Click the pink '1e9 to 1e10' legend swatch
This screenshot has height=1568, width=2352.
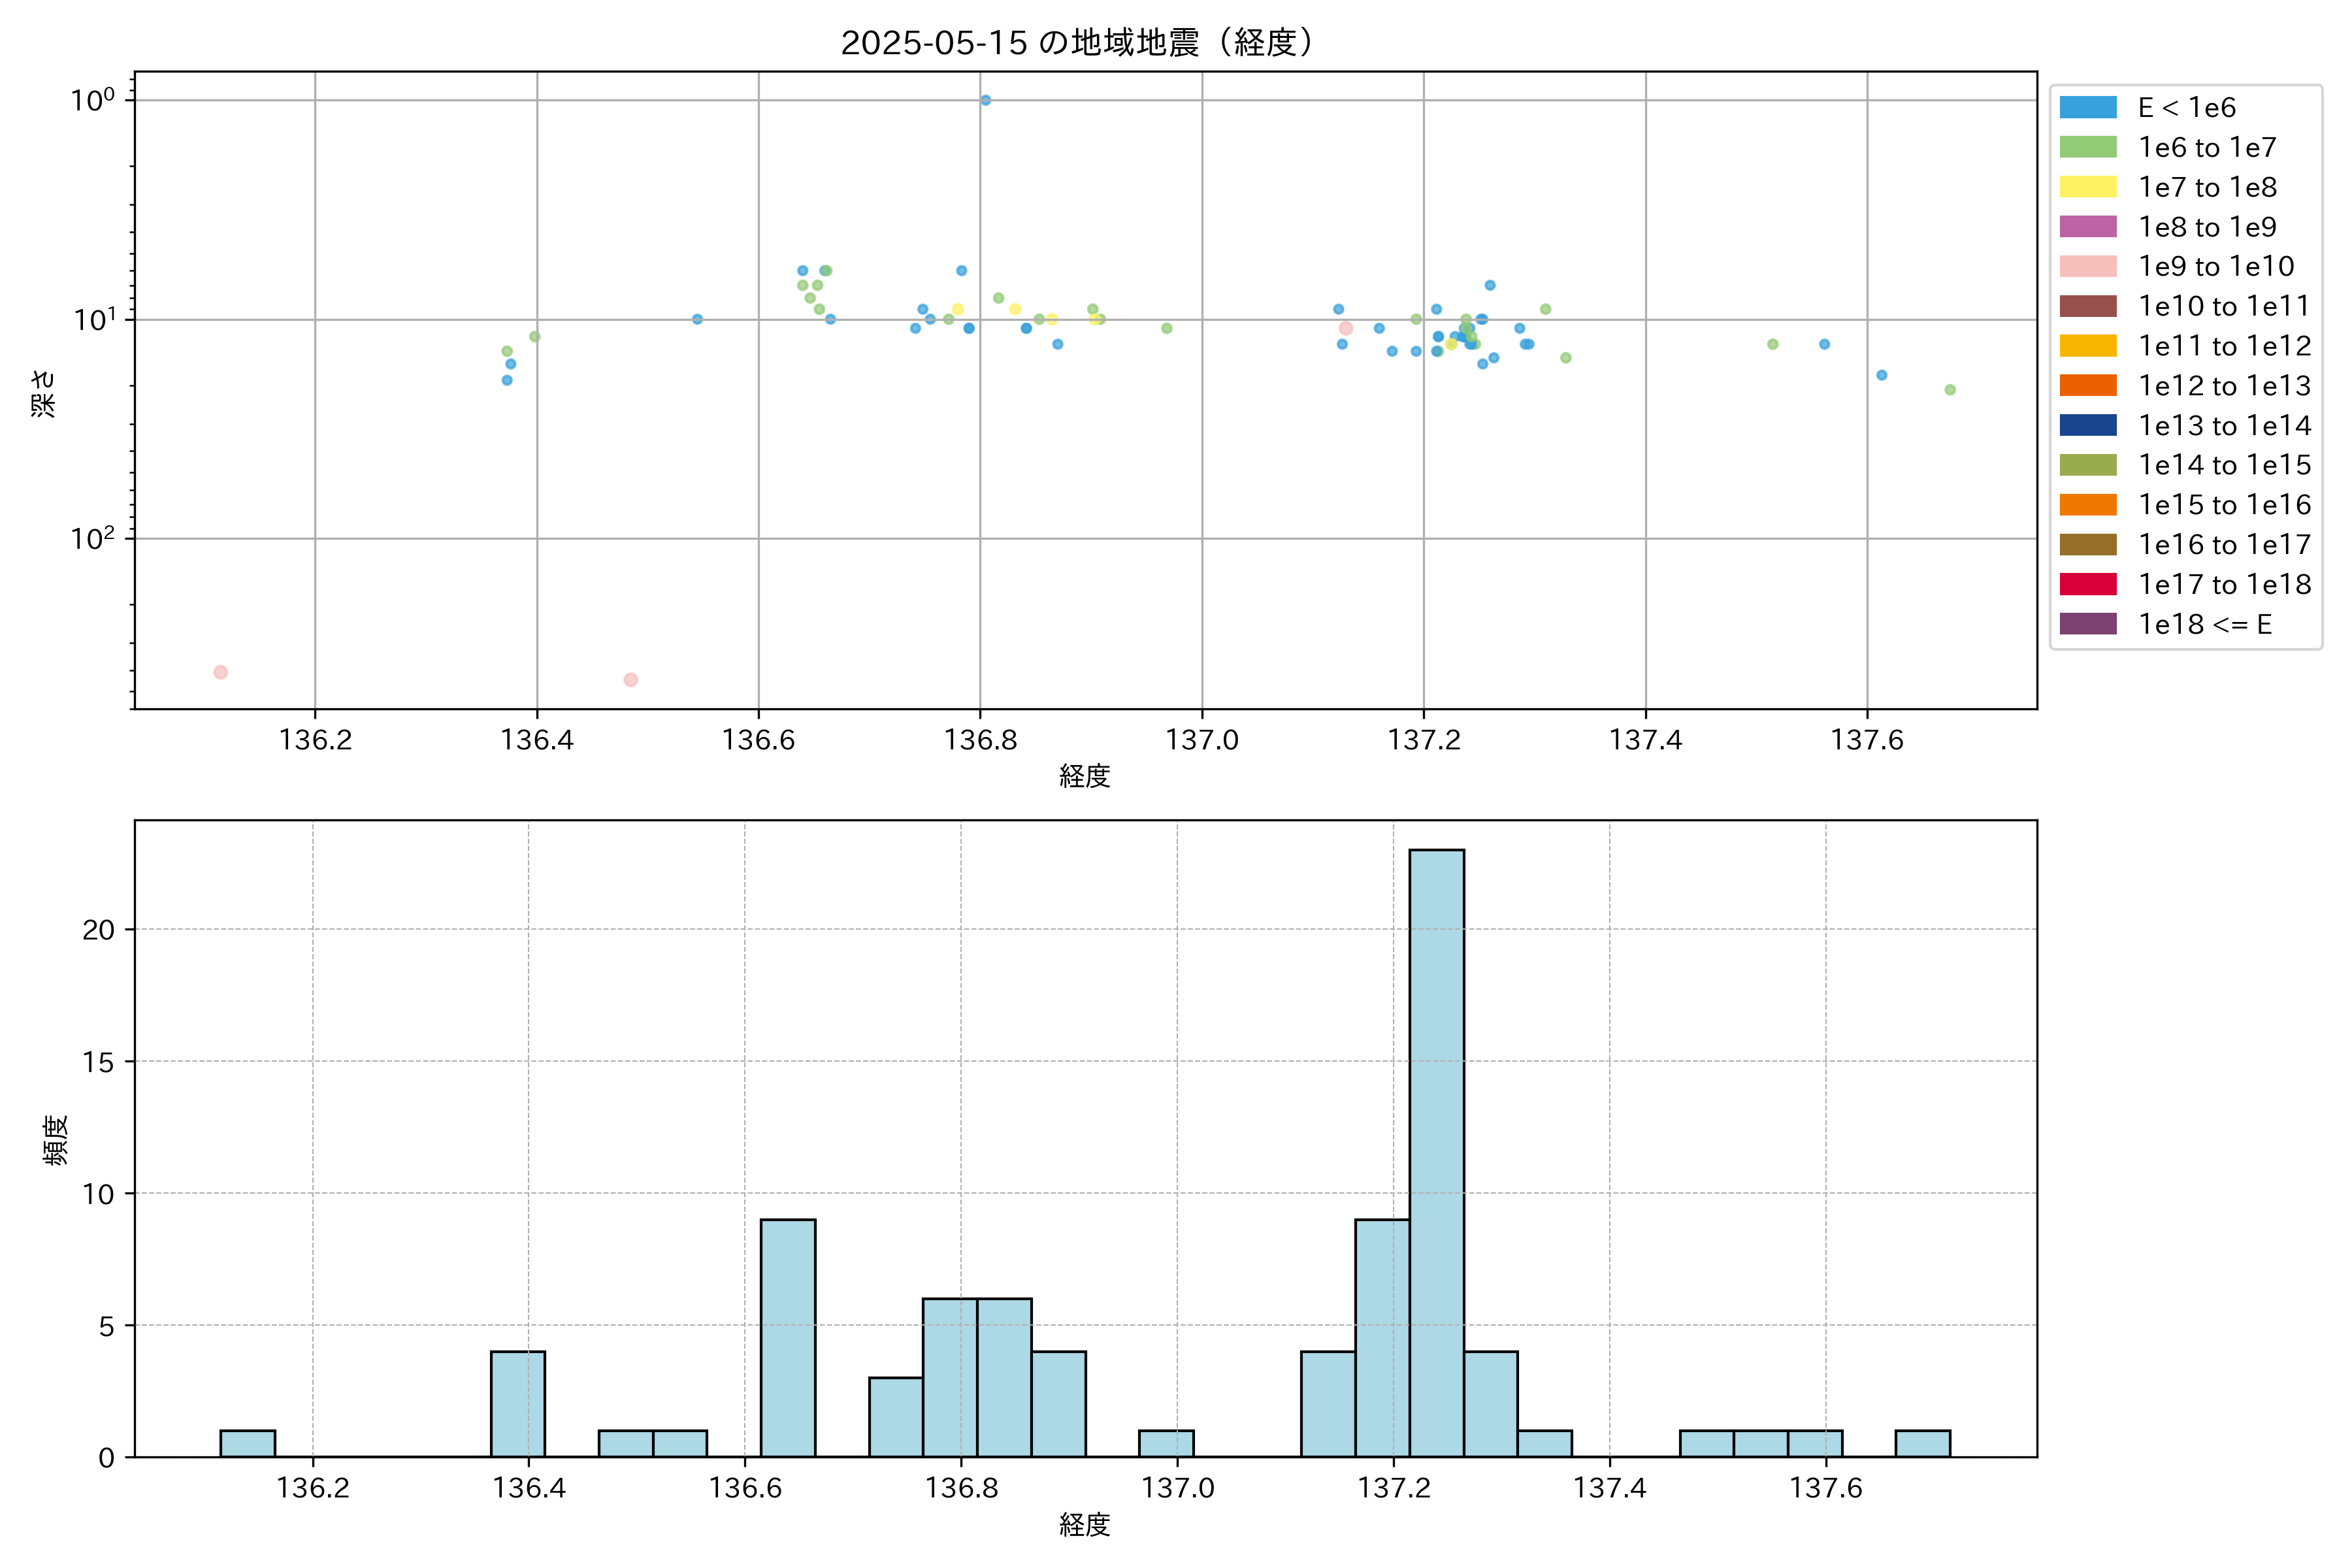(2088, 266)
